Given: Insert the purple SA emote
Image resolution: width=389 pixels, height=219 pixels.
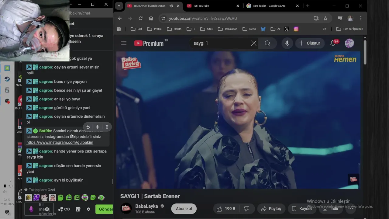Looking at the screenshot, I should [x=36, y=198].
